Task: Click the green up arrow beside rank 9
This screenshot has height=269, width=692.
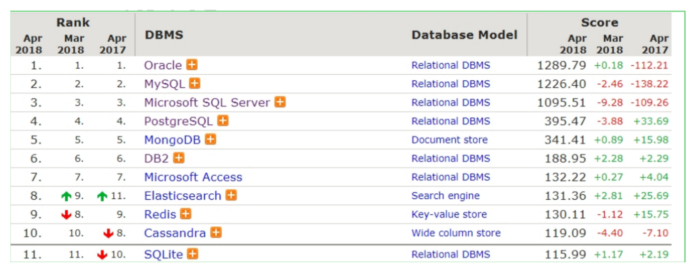Action: [x=66, y=196]
